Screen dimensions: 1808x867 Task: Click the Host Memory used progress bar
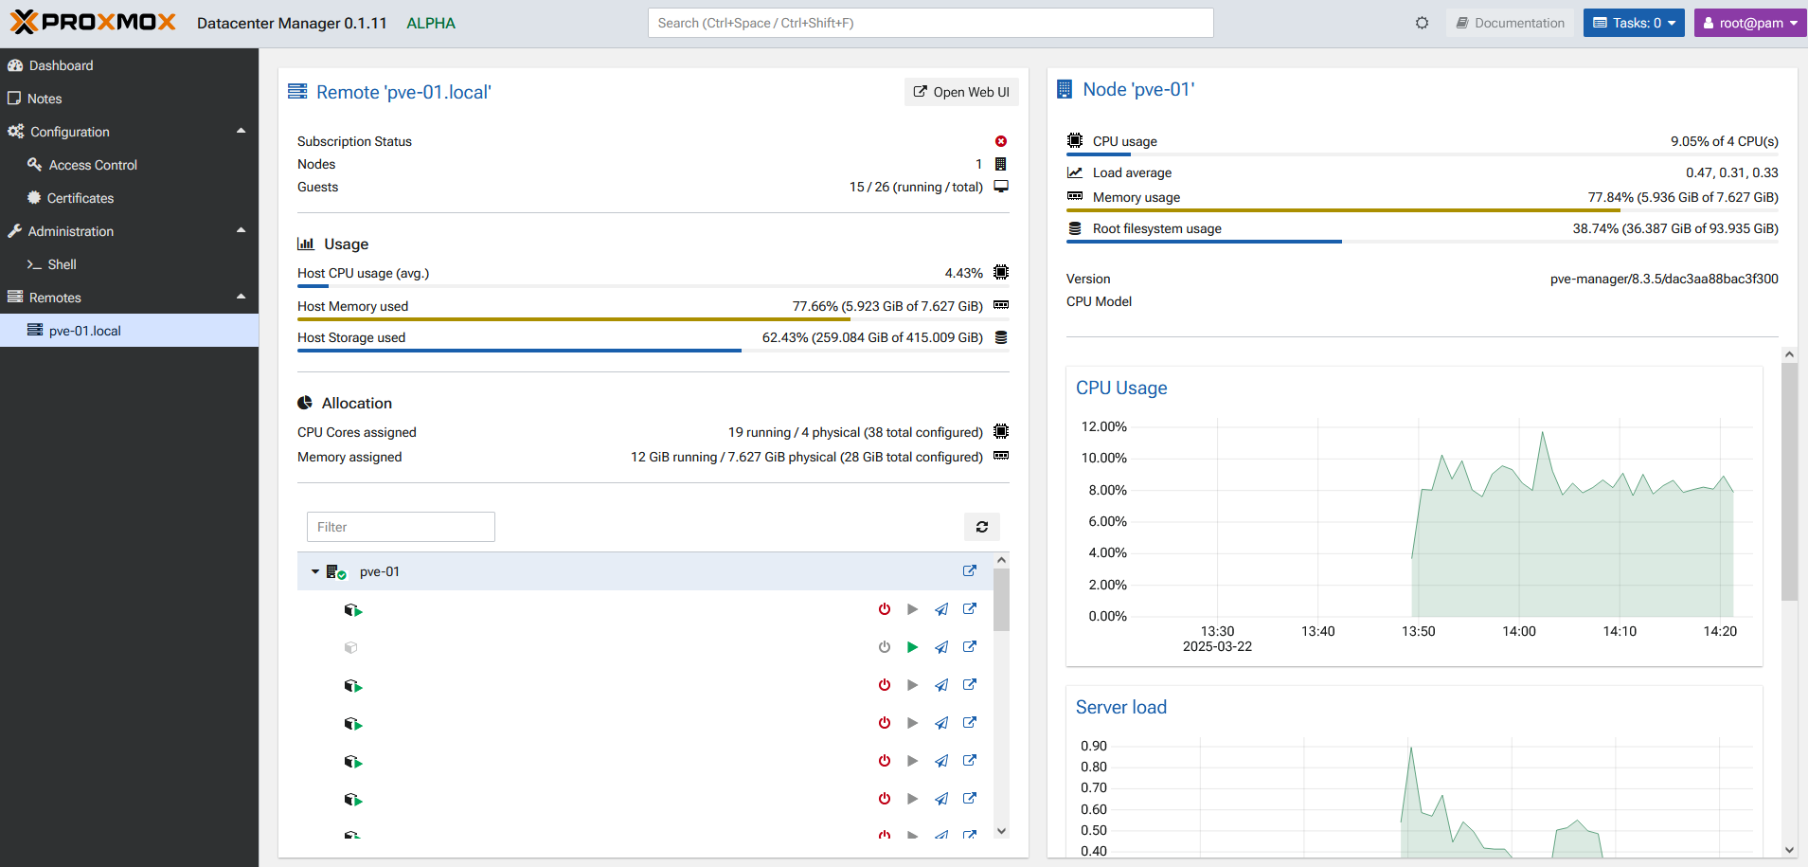point(653,319)
